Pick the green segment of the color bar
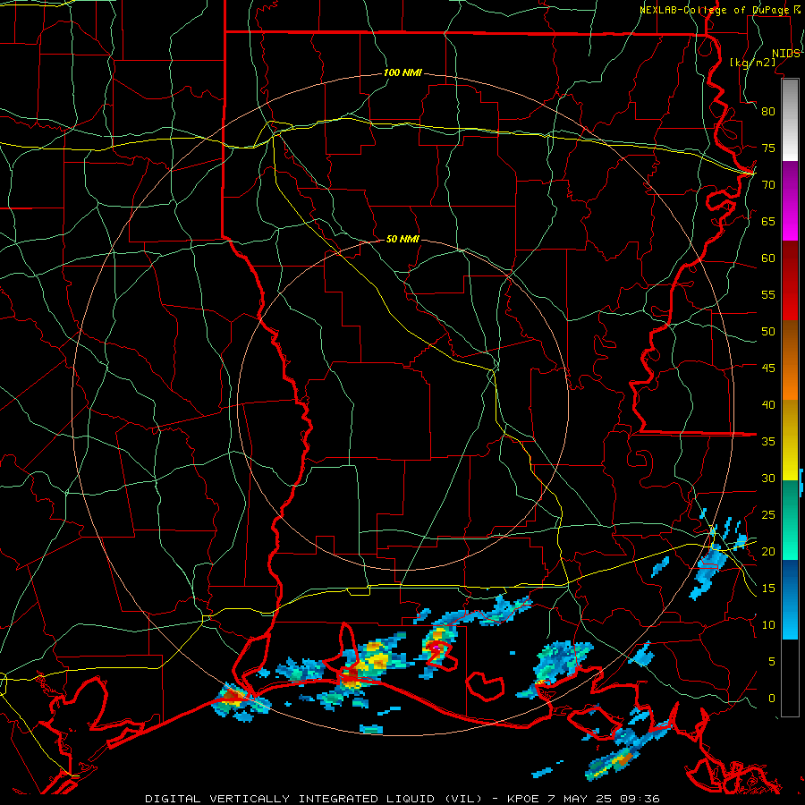The image size is (805, 805). point(790,520)
